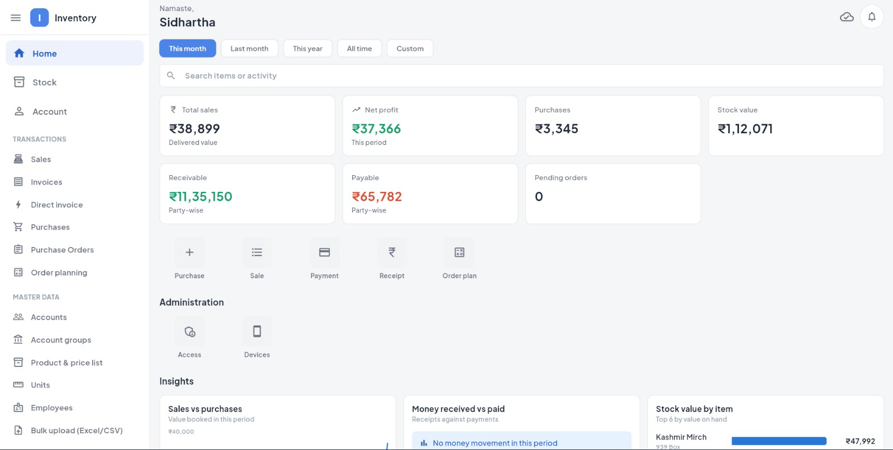Open Account groups in sidebar
893x450 pixels.
click(x=75, y=340)
